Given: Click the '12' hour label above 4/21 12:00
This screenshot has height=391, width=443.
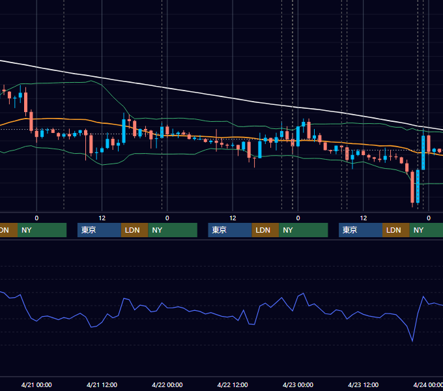Looking at the screenshot, I should pyautogui.click(x=102, y=218).
